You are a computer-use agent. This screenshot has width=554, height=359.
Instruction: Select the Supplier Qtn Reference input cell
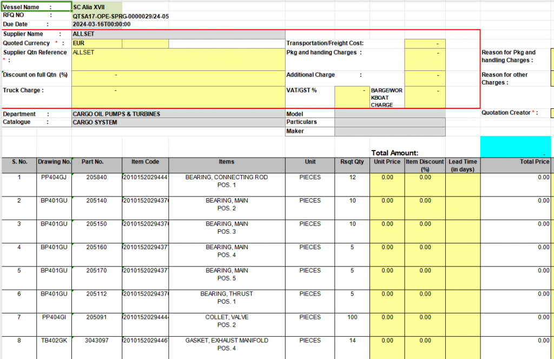tap(178, 59)
